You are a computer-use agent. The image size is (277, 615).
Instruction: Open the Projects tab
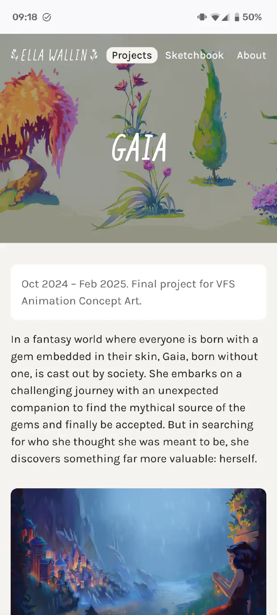(x=132, y=55)
